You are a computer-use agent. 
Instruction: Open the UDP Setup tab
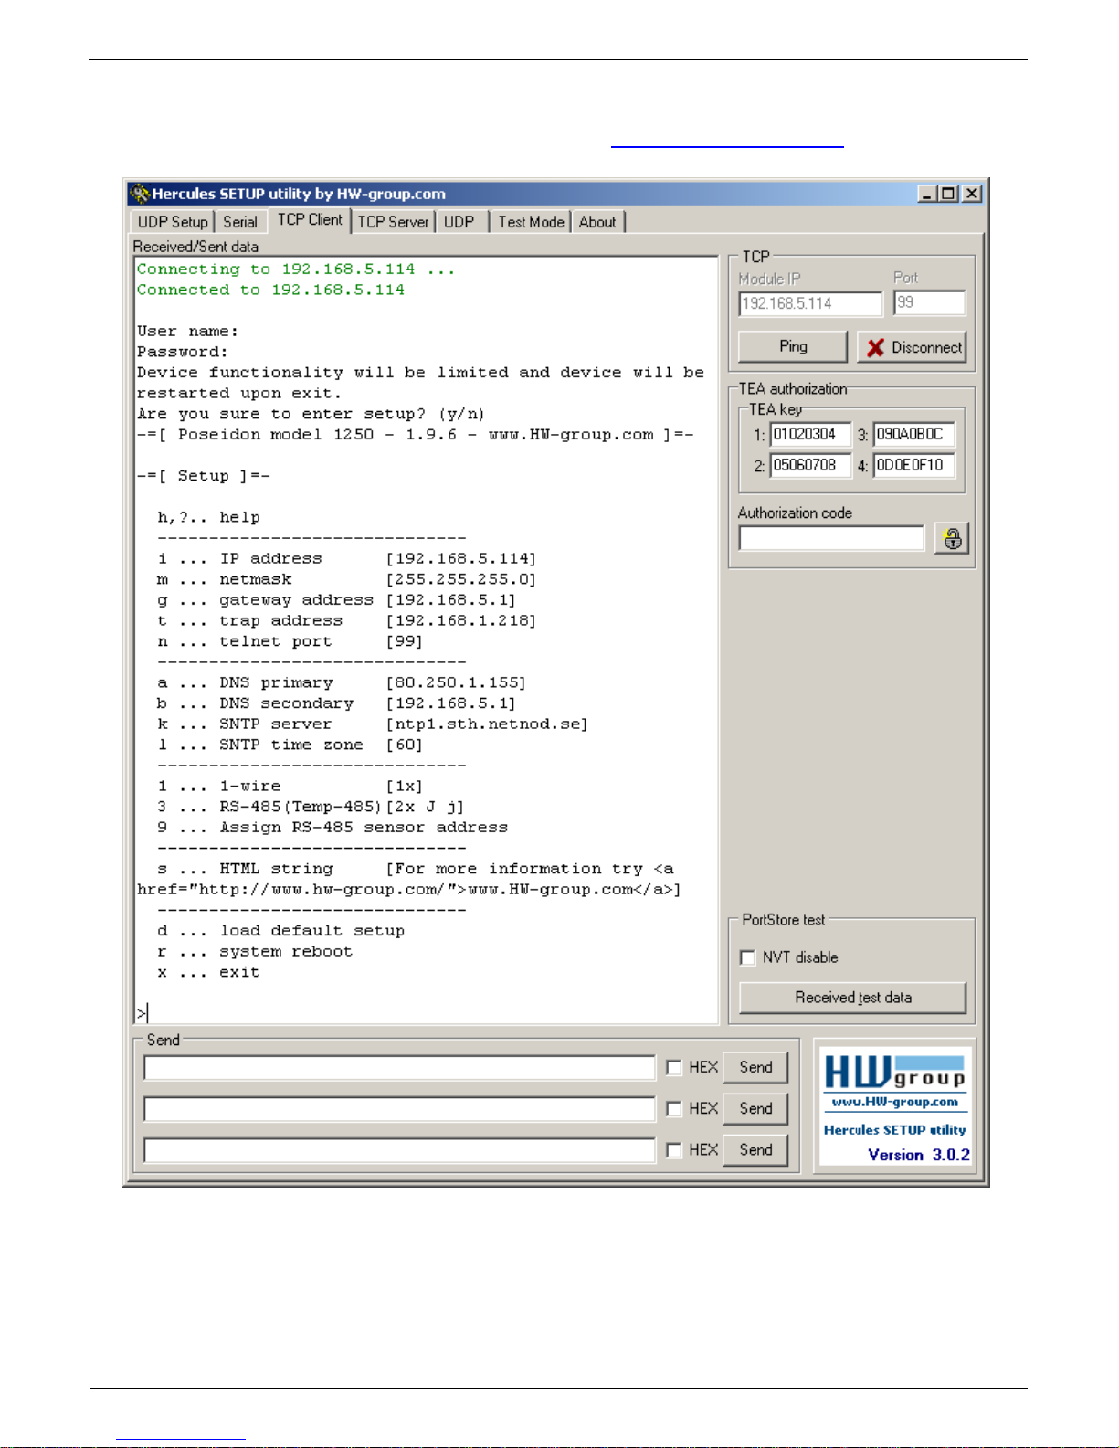pos(173,222)
